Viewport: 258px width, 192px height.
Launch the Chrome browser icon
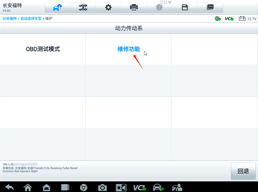(84, 188)
